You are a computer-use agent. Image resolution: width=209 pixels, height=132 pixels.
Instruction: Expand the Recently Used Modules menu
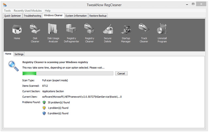(28, 11)
